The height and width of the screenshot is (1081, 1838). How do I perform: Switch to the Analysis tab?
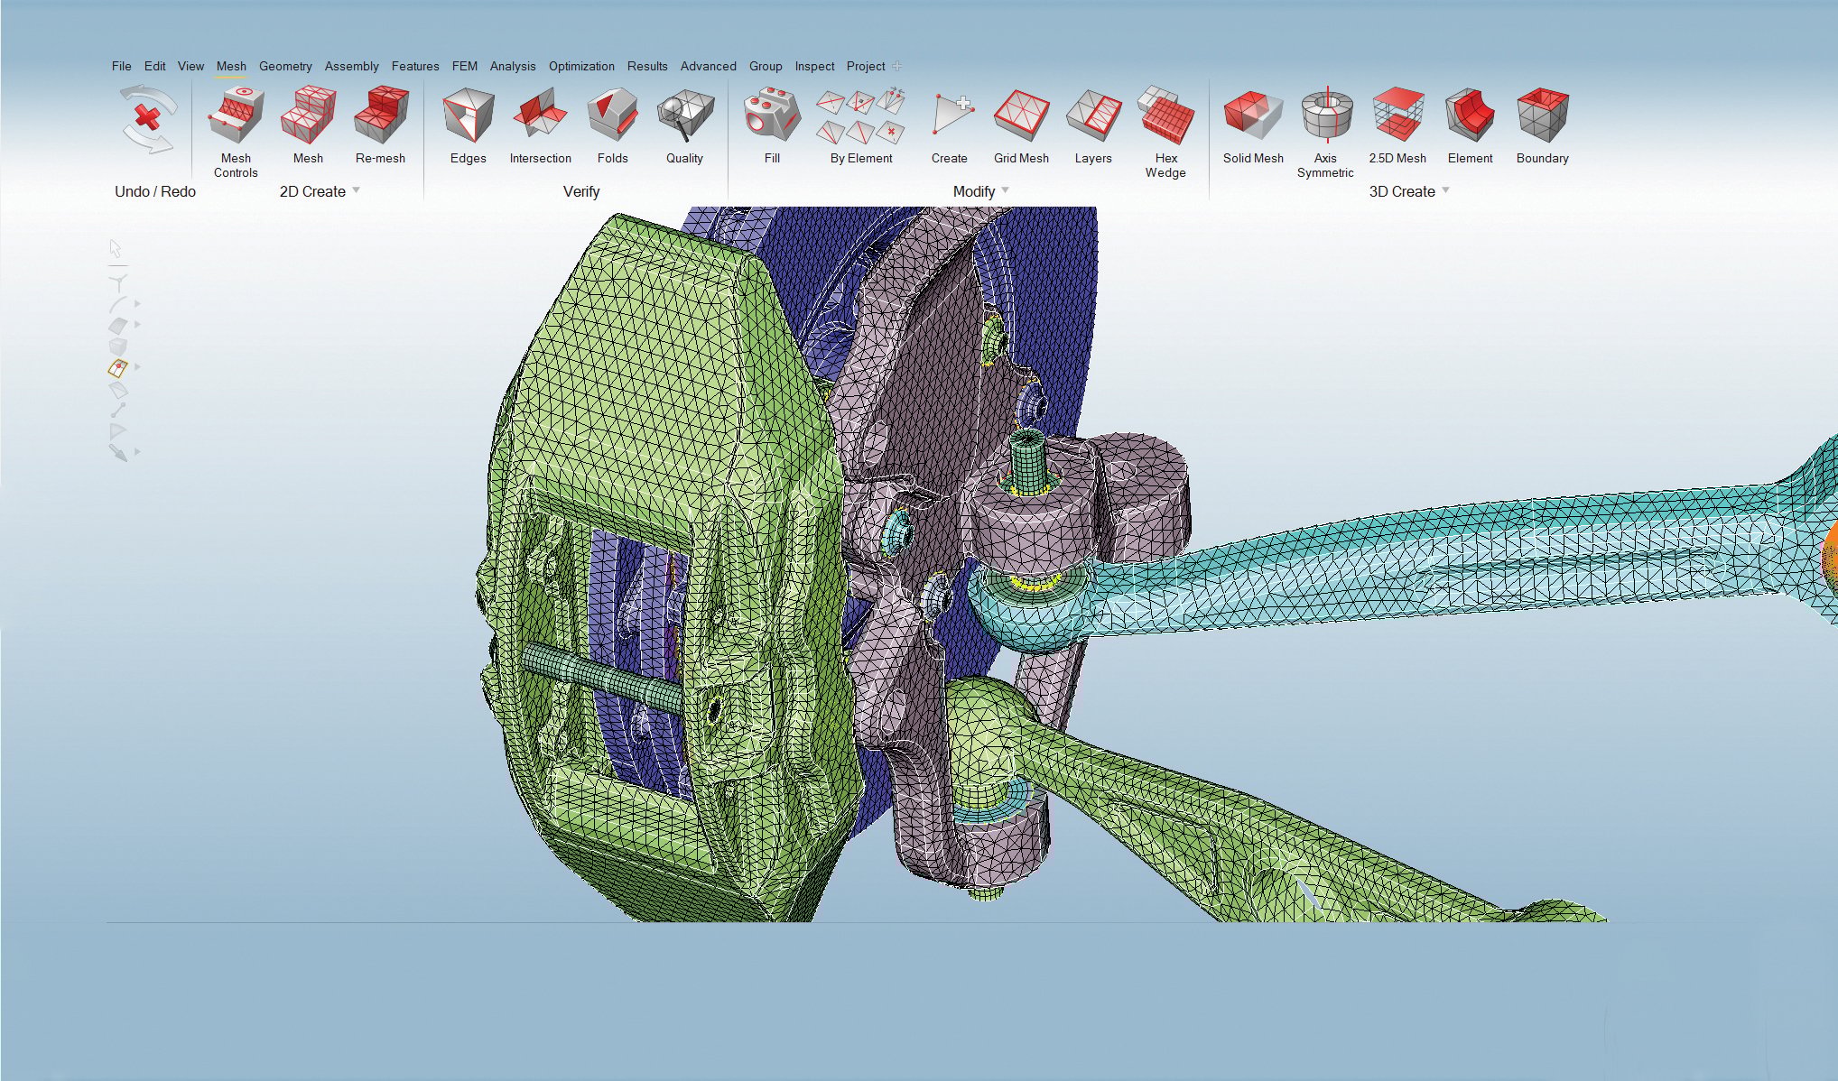coord(513,66)
